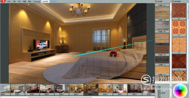Apply orange floral parquet tile 07
Screen dimensions: 189x98
point(179,27)
